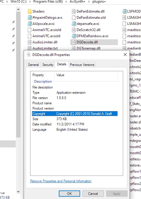The width and height of the screenshot is (141, 199).
Task: Click the DGTonemap.dll file icon
Action: pos(74,48)
